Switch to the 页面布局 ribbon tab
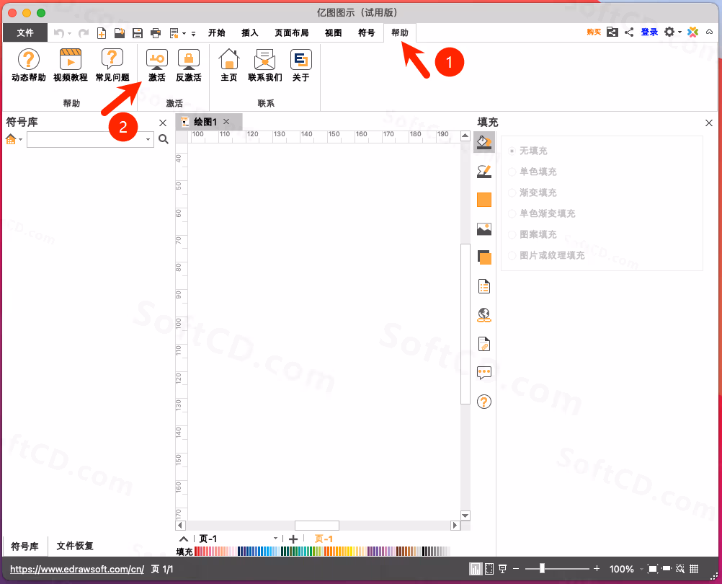This screenshot has height=584, width=722. (x=292, y=32)
